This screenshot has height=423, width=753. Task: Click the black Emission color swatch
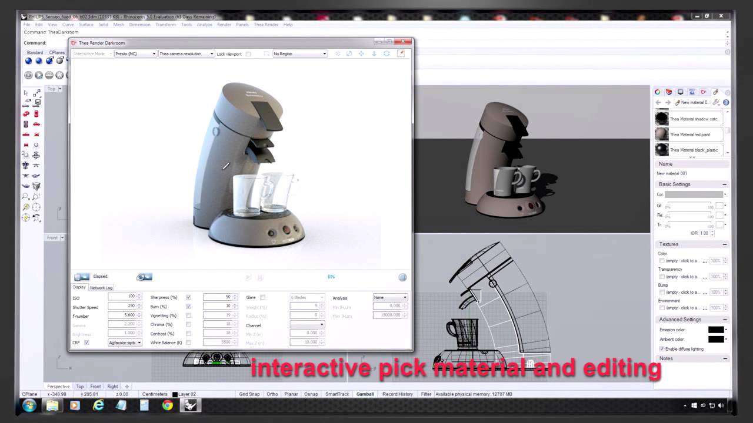(x=715, y=330)
